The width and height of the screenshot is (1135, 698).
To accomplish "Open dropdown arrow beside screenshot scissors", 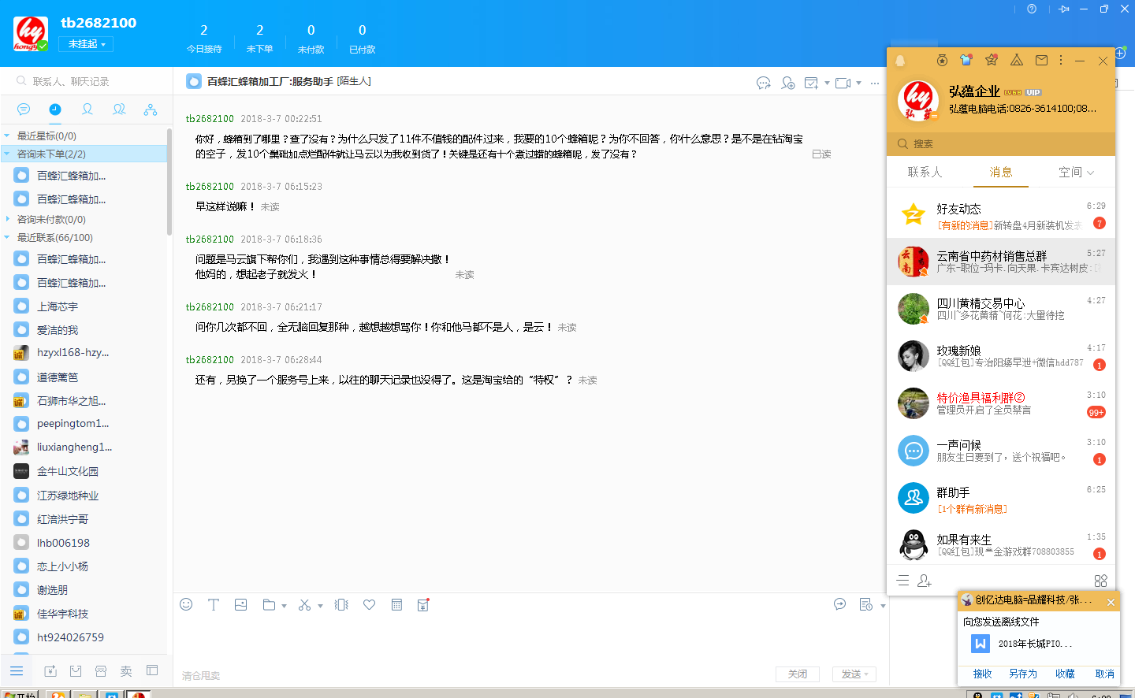I will pos(320,606).
